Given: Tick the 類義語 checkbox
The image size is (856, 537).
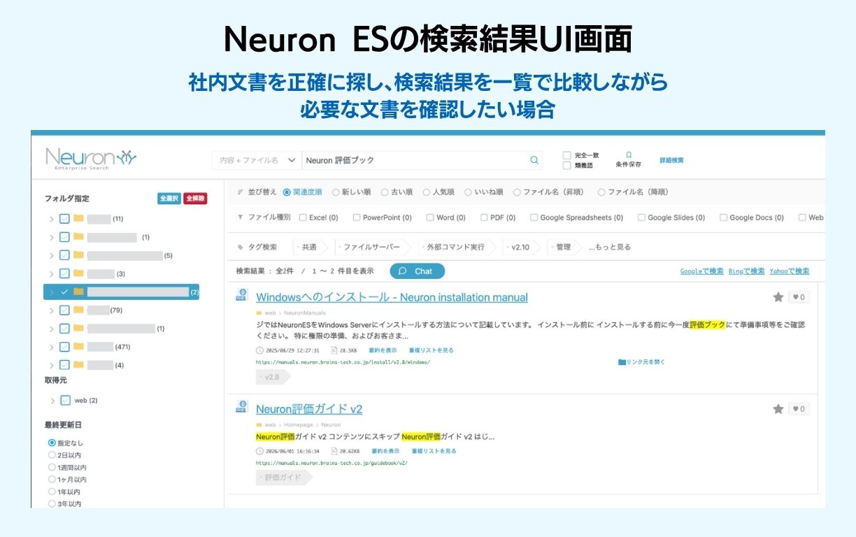Looking at the screenshot, I should click(x=567, y=166).
